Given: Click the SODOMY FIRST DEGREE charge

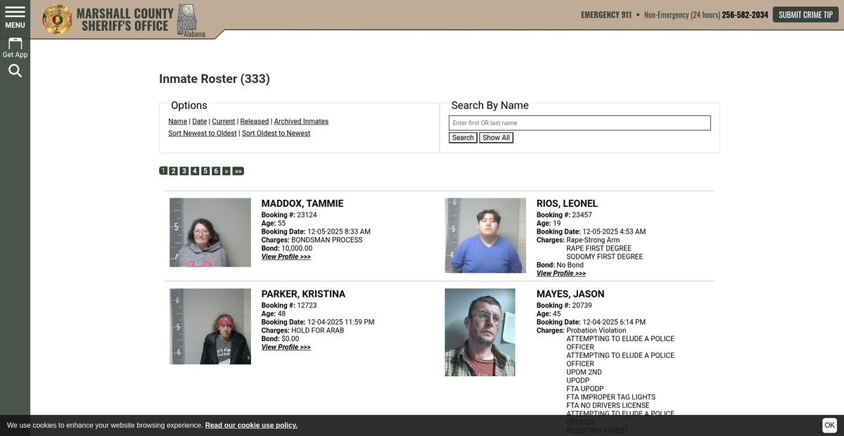Looking at the screenshot, I should point(605,257).
